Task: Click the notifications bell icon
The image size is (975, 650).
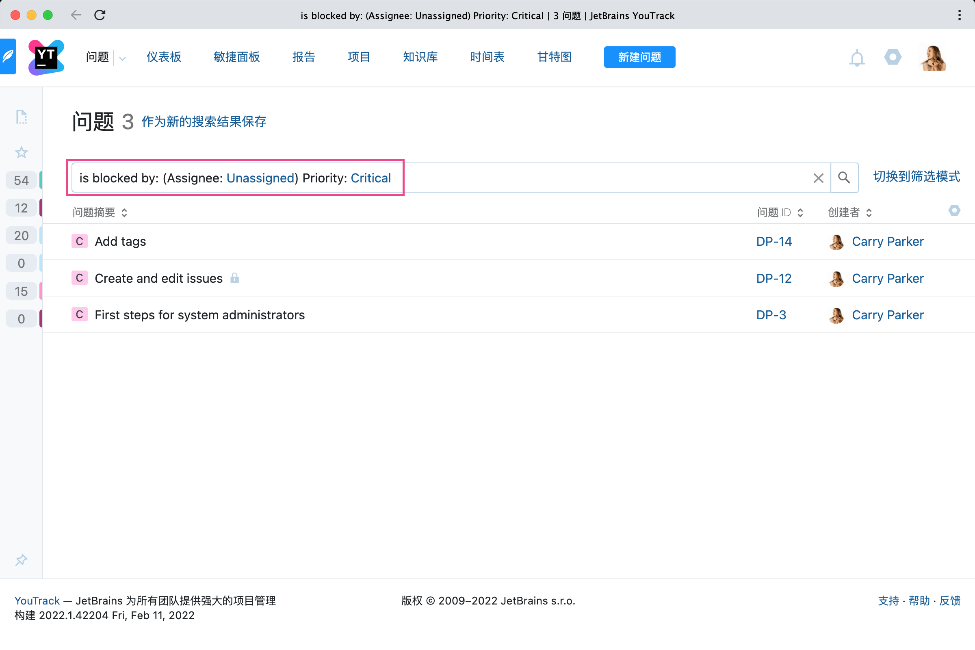Action: (x=856, y=58)
